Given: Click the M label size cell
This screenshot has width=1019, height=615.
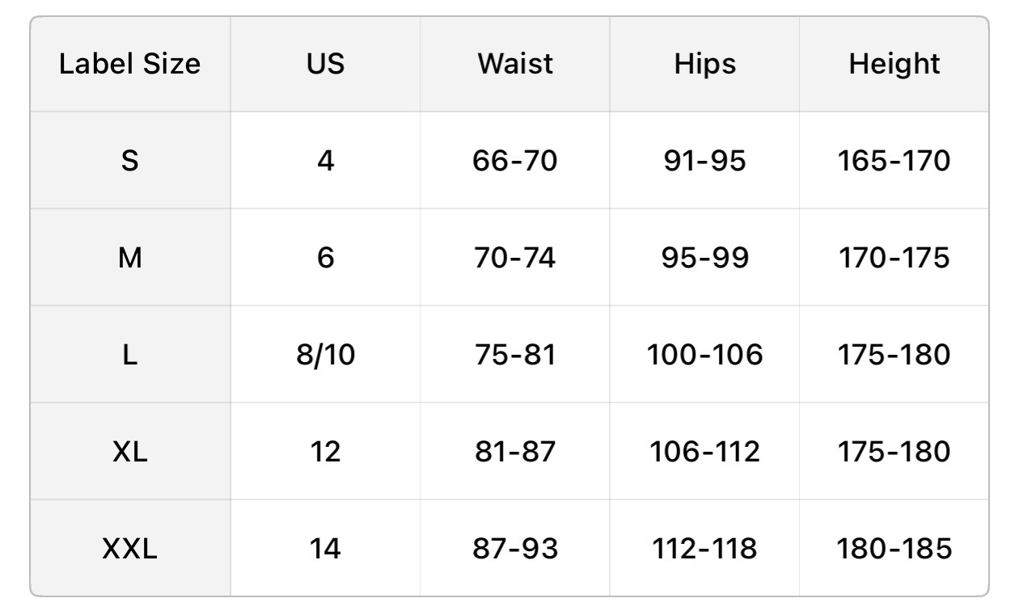Looking at the screenshot, I should pyautogui.click(x=129, y=258).
